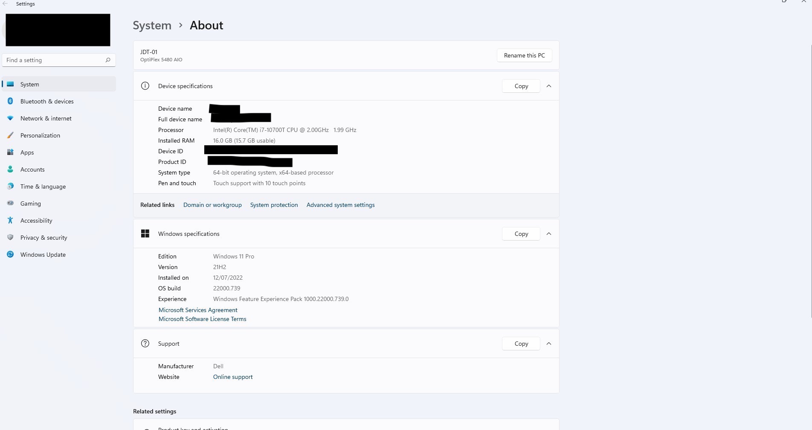
Task: Click the Privacy & security shield icon
Action: 10,237
